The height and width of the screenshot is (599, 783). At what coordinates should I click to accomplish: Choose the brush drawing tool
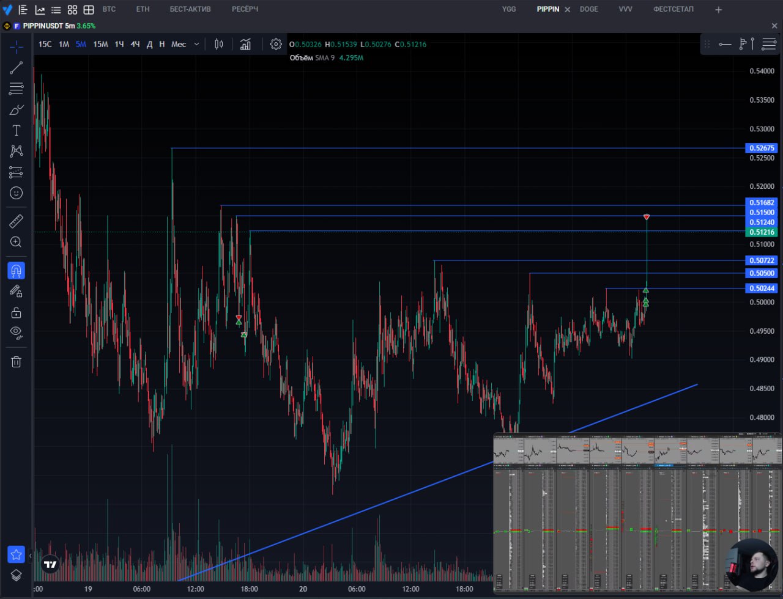17,110
